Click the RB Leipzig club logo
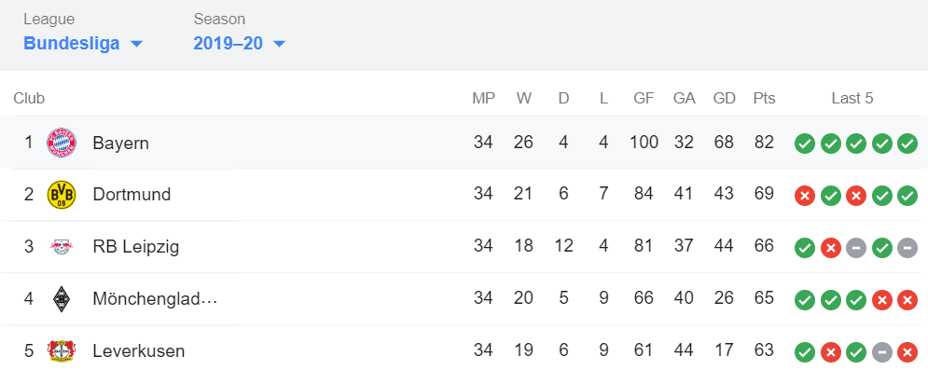Screen dimensions: 928x370 [x=62, y=246]
